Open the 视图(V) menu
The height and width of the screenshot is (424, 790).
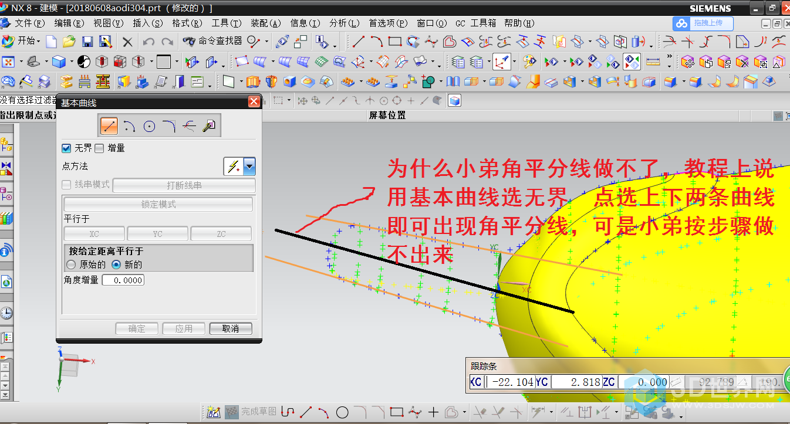tap(109, 23)
